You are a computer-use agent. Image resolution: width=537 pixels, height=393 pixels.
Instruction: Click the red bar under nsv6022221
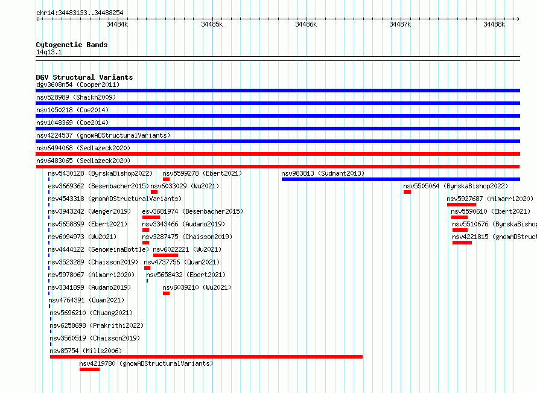(165, 255)
